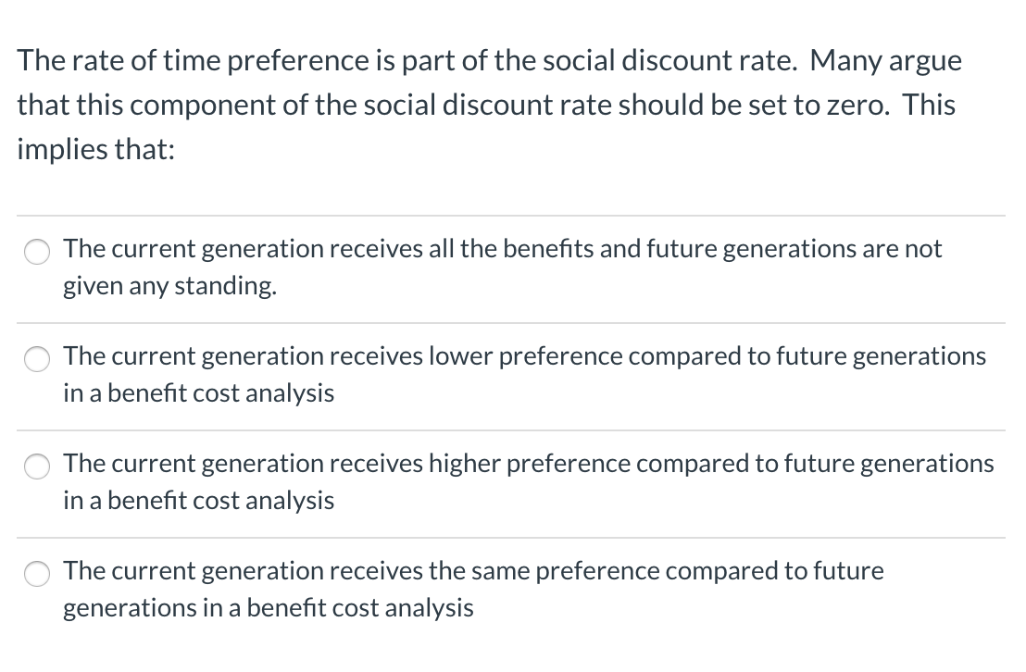
Task: Click 'given any standing.' in first answer
Action: click(x=169, y=287)
